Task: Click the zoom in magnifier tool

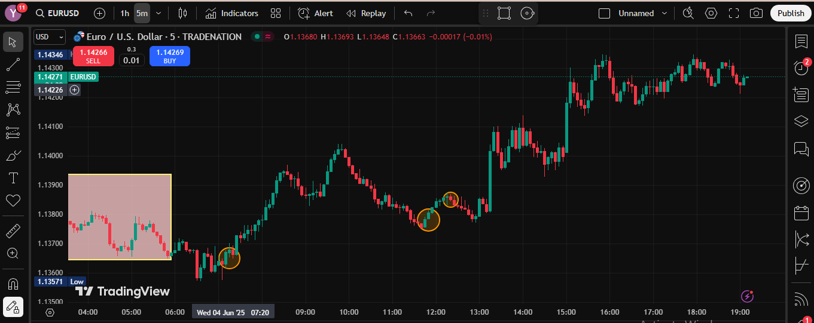Action: 13,253
